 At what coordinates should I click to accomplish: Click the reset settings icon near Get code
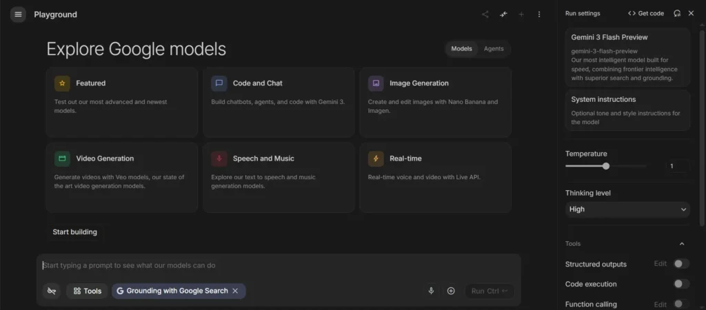click(x=677, y=14)
